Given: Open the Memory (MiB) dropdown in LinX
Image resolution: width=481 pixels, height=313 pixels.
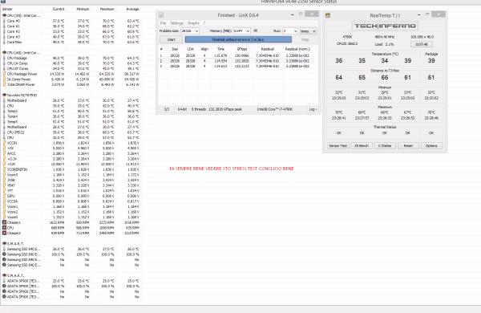Looking at the screenshot, I should [248, 31].
